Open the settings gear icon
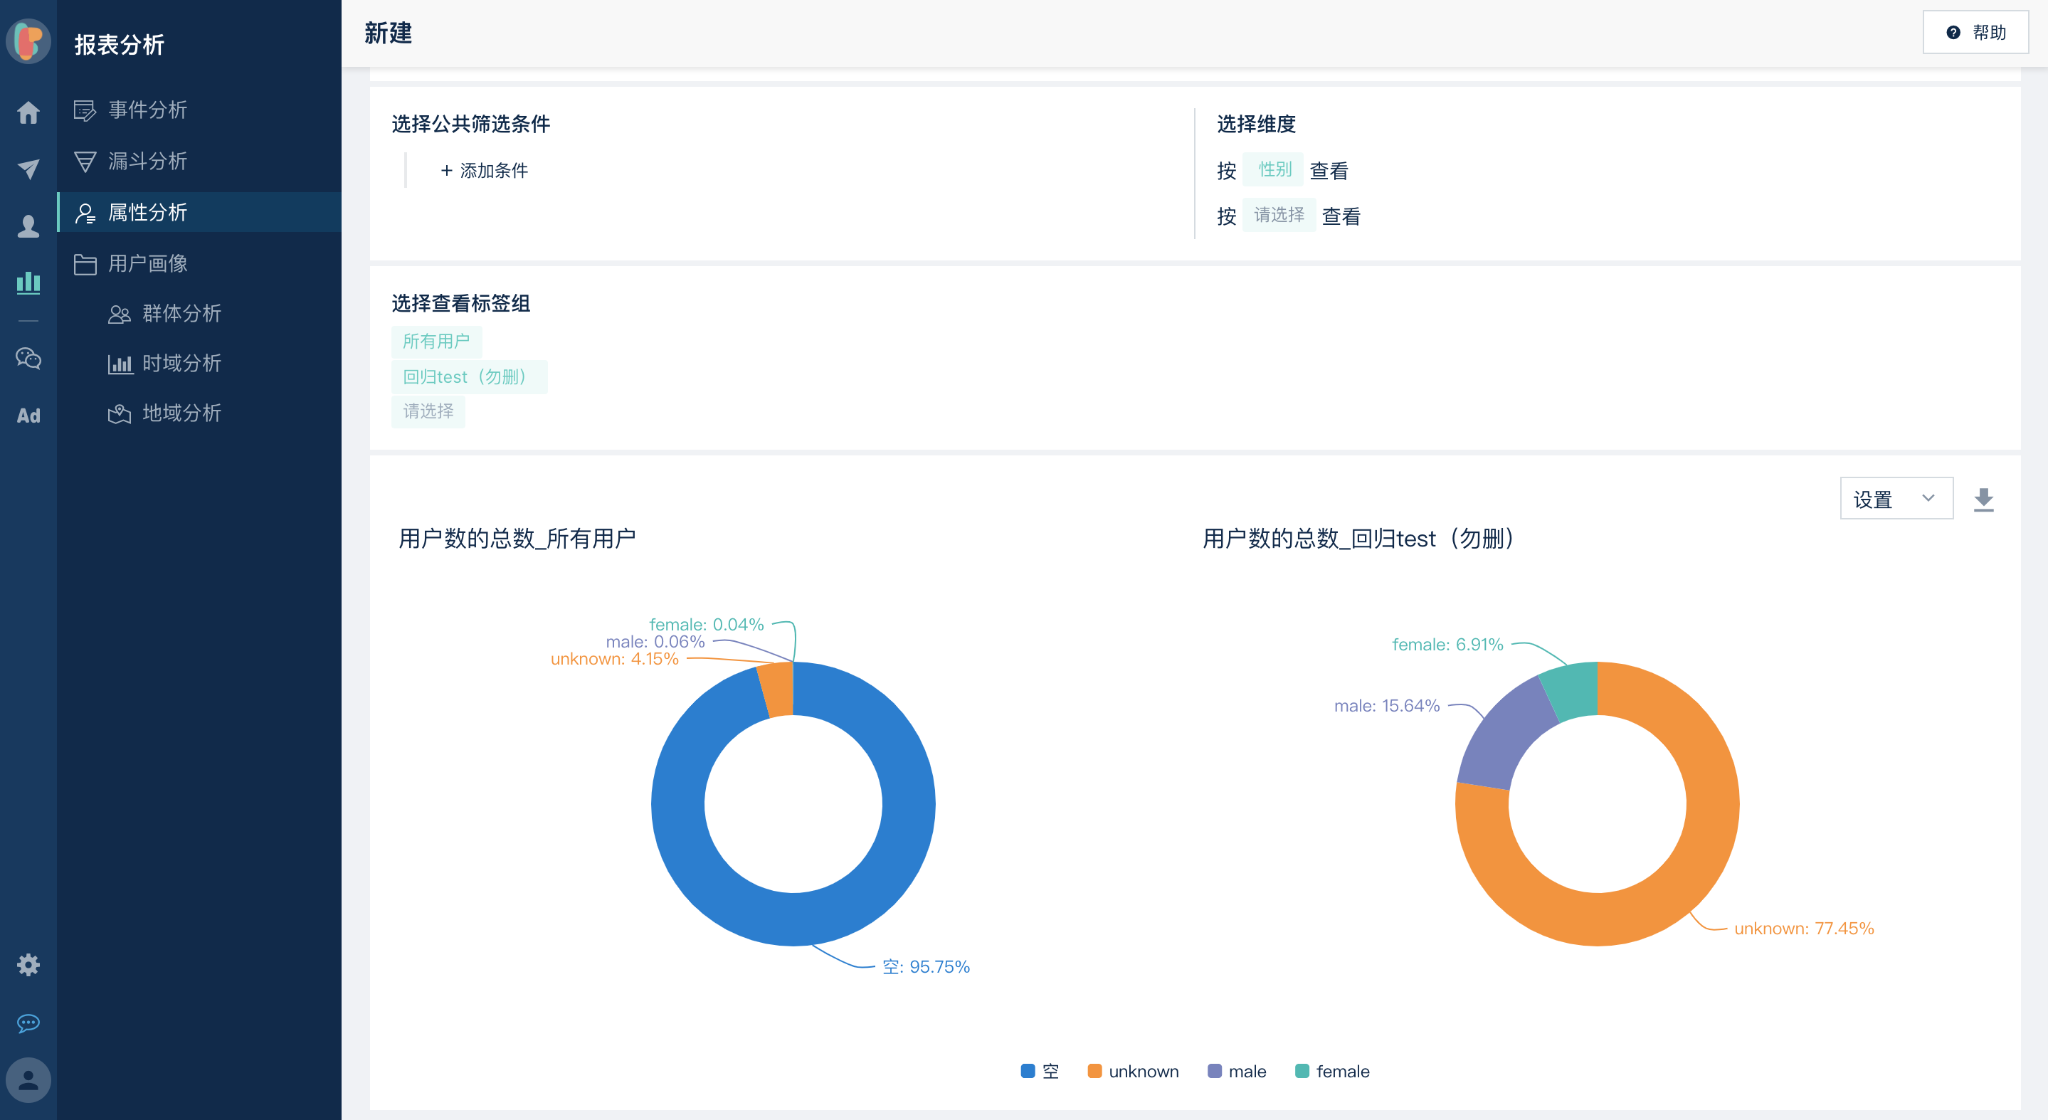The width and height of the screenshot is (2048, 1120). point(28,965)
